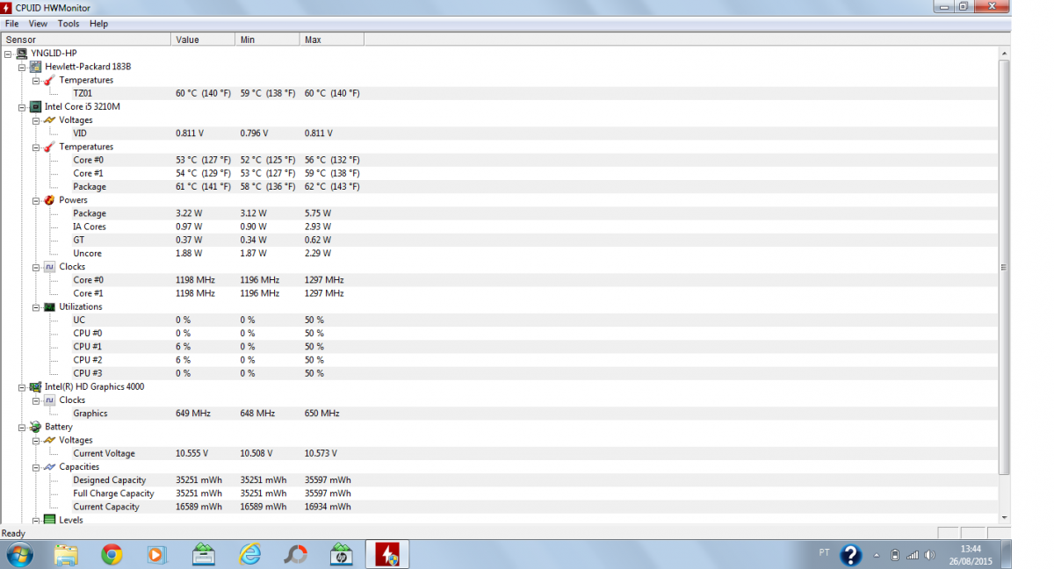Click the Min column header
Viewport: 1054px width, 569px height.
(267, 40)
